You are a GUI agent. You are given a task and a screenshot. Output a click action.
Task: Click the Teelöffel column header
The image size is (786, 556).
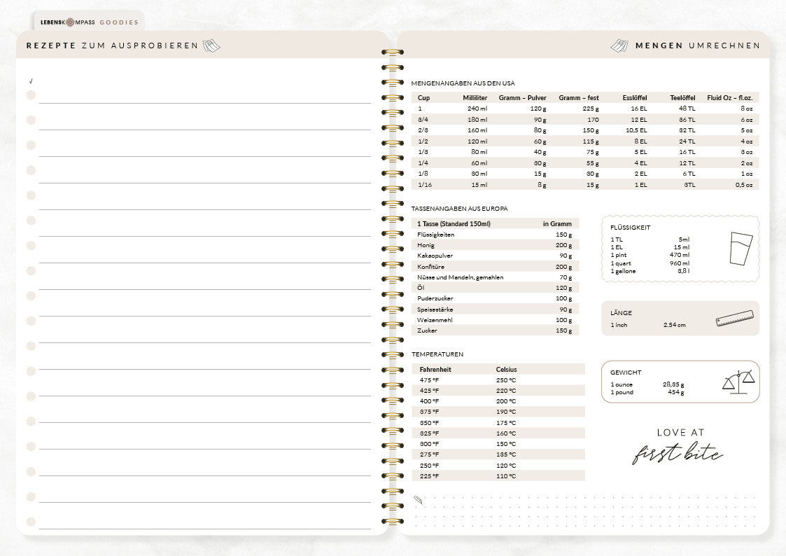682,98
